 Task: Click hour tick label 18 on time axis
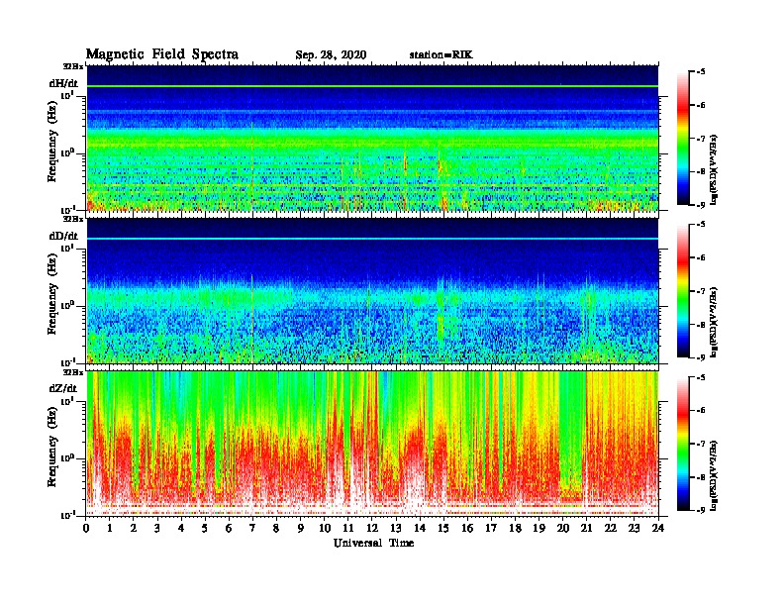pyautogui.click(x=515, y=528)
